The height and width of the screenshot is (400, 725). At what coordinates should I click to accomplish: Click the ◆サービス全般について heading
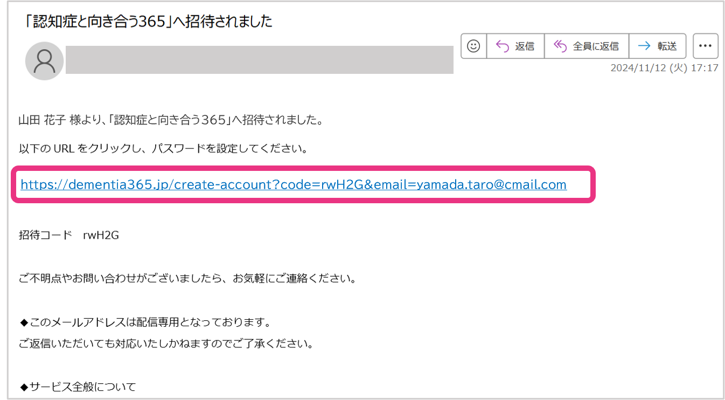[78, 387]
